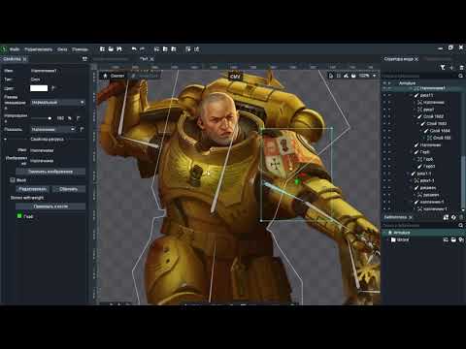Click the scene tree search magnifier icon
The height and width of the screenshot is (349, 466).
(460, 76)
